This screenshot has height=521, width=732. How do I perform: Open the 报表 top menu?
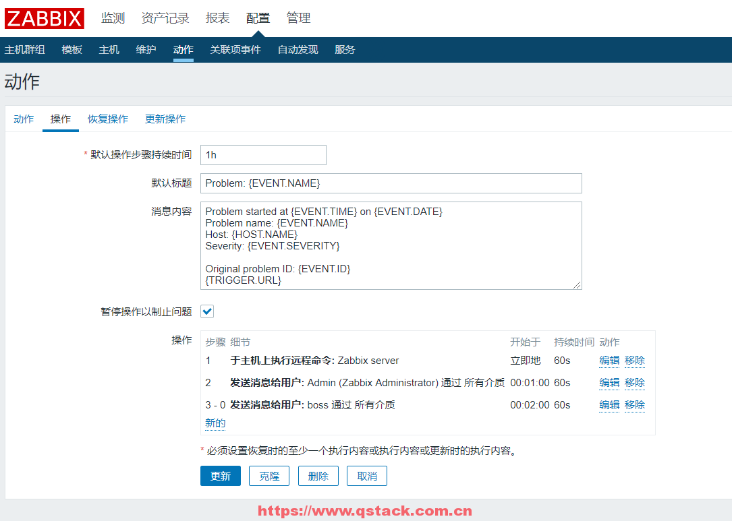click(217, 18)
